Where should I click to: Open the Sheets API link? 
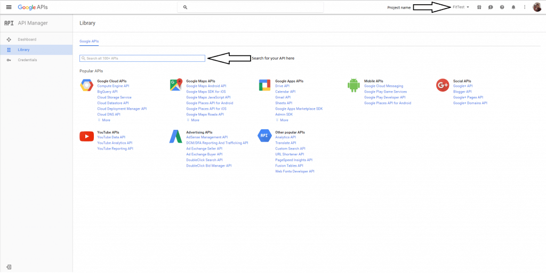point(284,103)
